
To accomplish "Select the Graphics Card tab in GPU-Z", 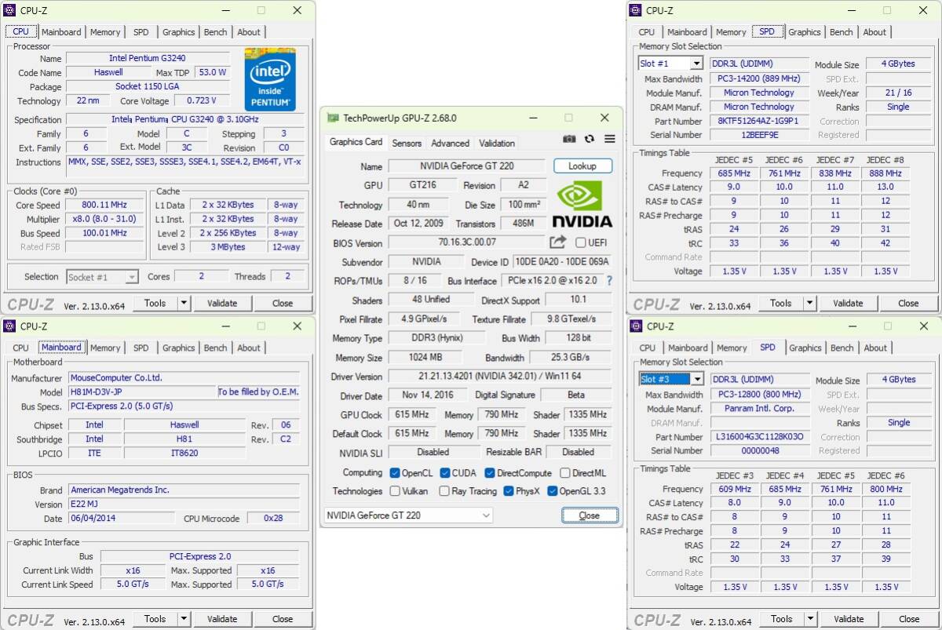I will tap(356, 142).
